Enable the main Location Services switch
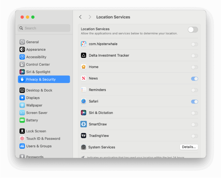The width and height of the screenshot is (221, 178). tap(193, 30)
